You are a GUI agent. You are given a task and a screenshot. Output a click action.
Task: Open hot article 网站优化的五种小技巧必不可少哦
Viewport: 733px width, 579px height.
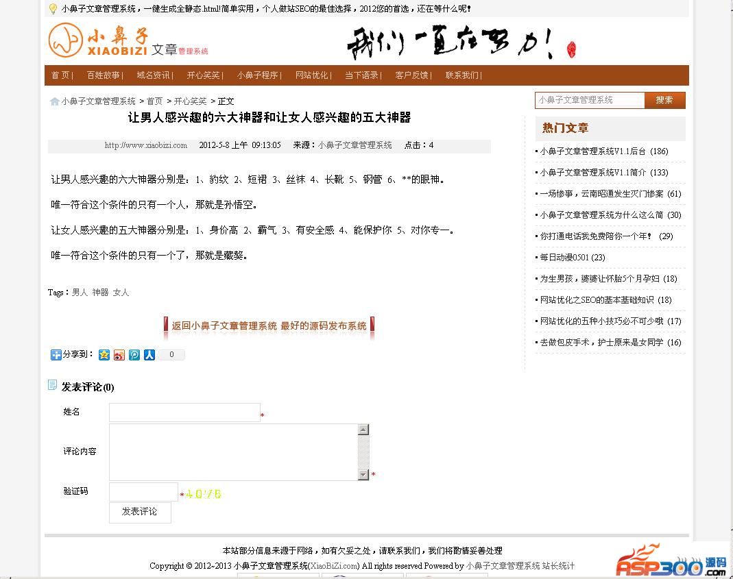tap(601, 321)
